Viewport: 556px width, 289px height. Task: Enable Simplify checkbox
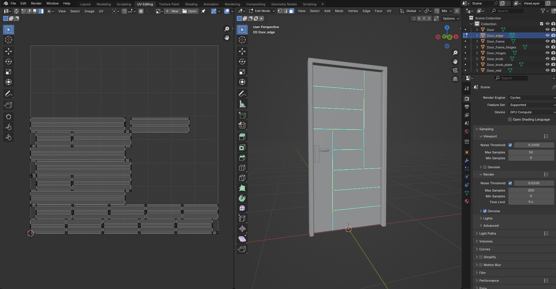coord(481,257)
